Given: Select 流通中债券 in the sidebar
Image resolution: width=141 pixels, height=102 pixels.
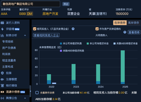Looking at the screenshot, I should point(13,92).
